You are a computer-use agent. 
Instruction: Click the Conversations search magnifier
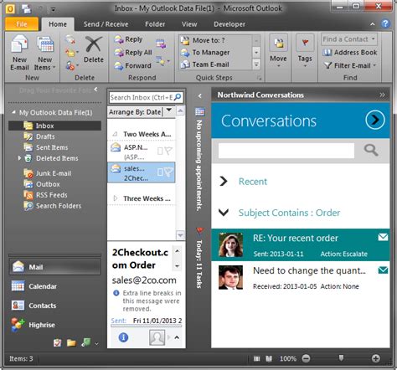371,150
